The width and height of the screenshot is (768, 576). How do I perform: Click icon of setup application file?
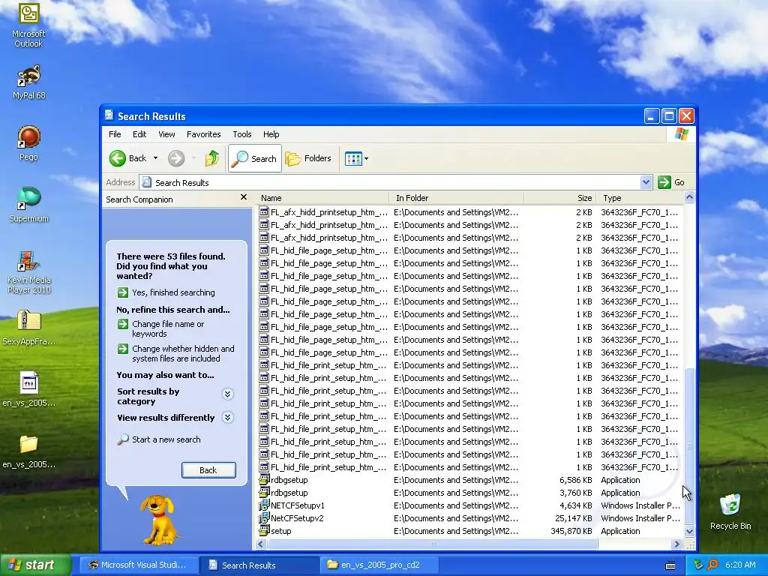pyautogui.click(x=264, y=530)
